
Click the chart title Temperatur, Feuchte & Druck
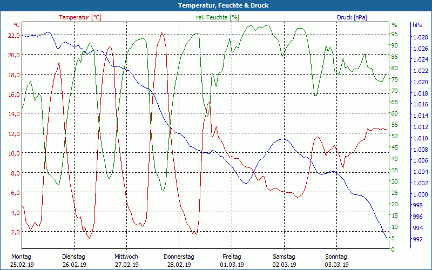coord(216,5)
